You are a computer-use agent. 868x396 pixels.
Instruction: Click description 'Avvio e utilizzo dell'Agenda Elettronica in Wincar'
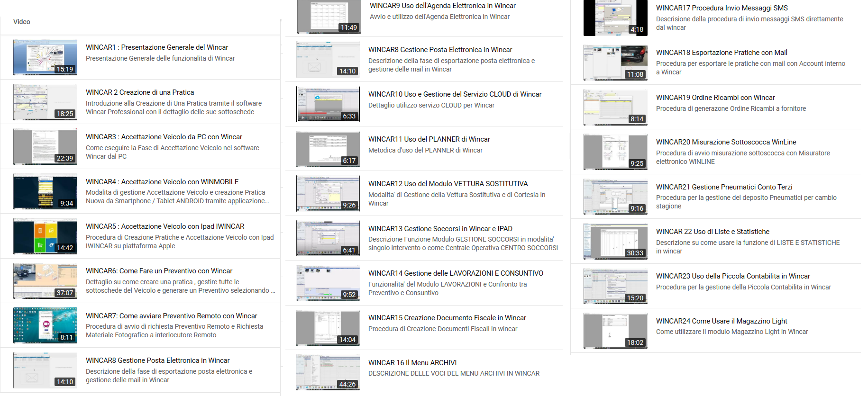[440, 17]
